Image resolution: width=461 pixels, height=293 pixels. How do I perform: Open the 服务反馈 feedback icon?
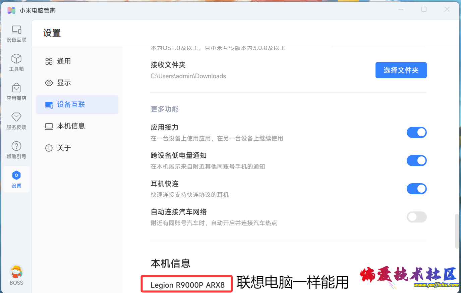coord(16,121)
